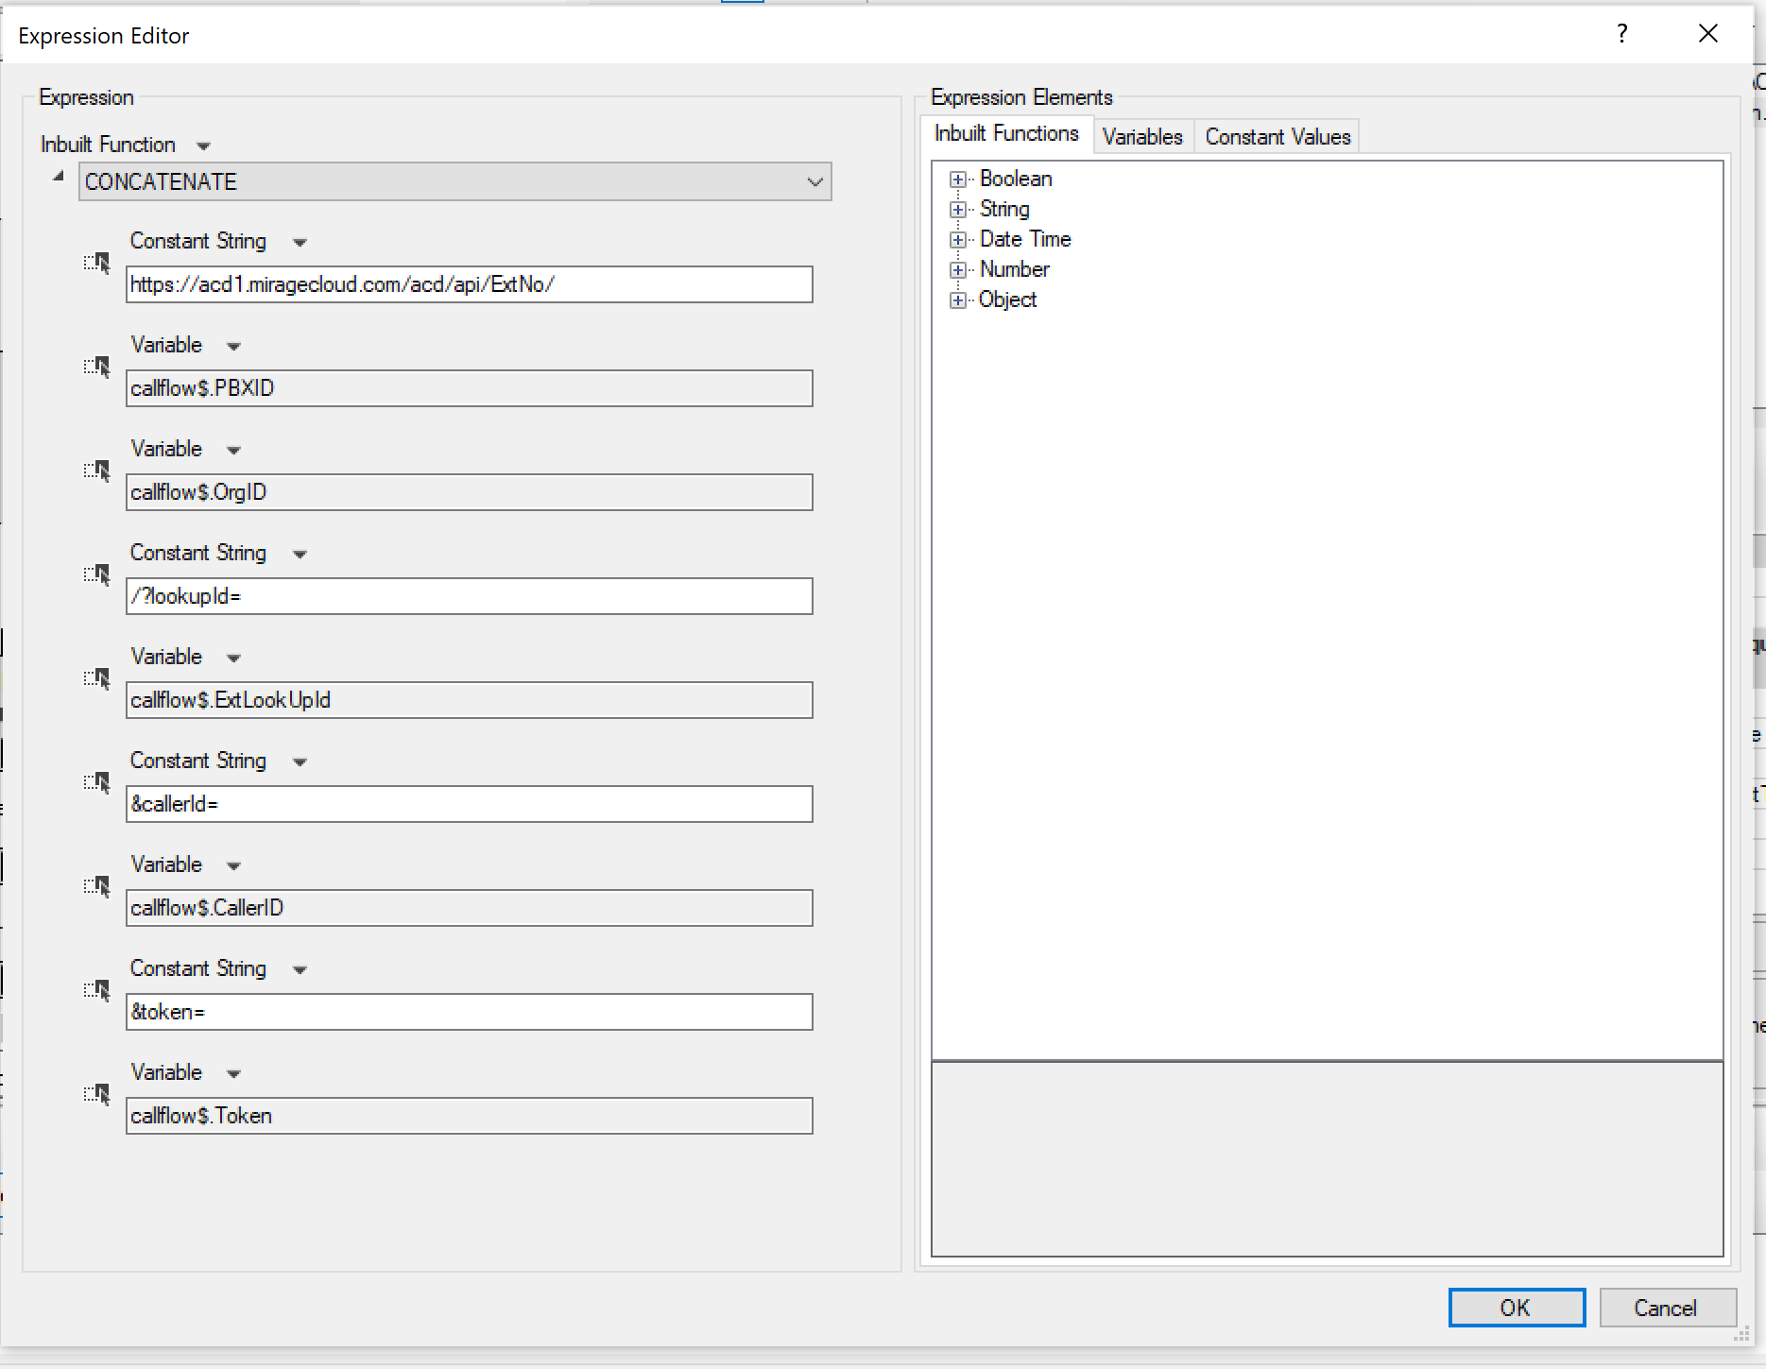Click the description pane below functions tree
Image resolution: width=1766 pixels, height=1369 pixels.
click(x=1328, y=1159)
